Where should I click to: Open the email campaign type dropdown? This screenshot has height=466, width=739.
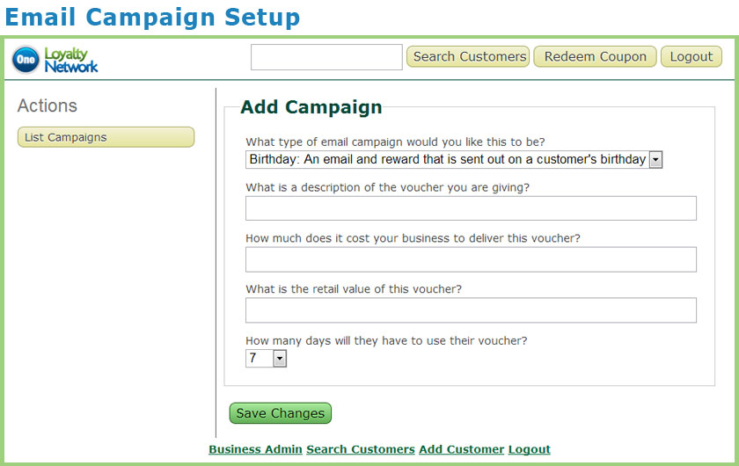[x=454, y=160]
